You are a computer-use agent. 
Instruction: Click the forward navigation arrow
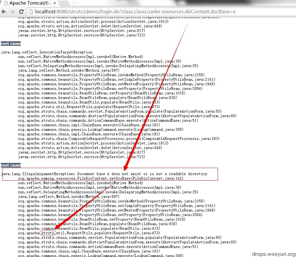[12, 12]
